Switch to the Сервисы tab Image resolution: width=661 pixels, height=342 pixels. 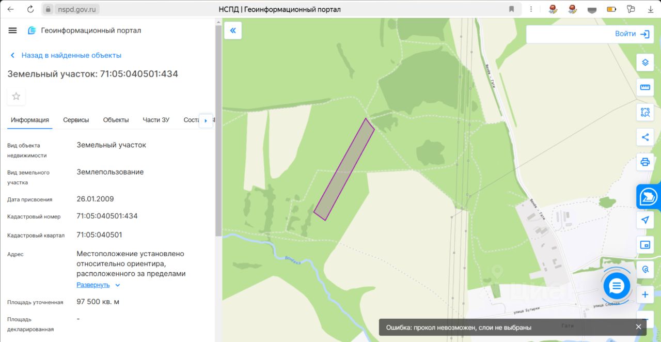click(x=76, y=120)
